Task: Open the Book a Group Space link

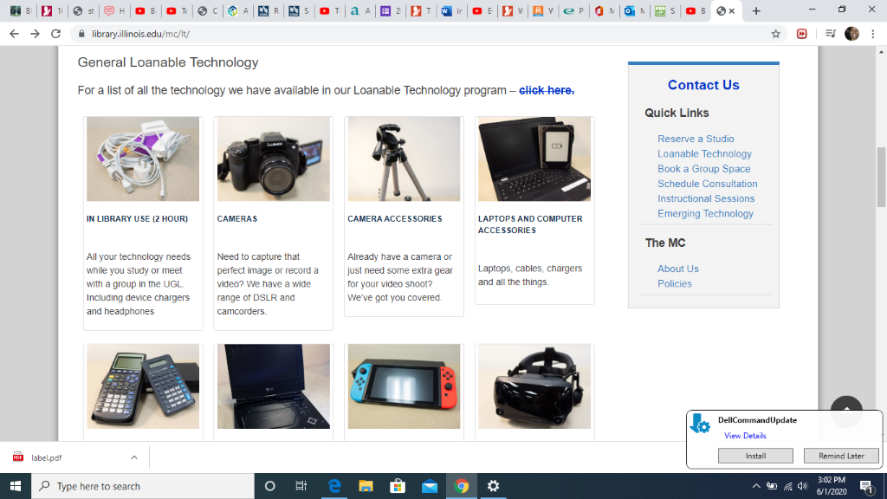Action: tap(703, 169)
